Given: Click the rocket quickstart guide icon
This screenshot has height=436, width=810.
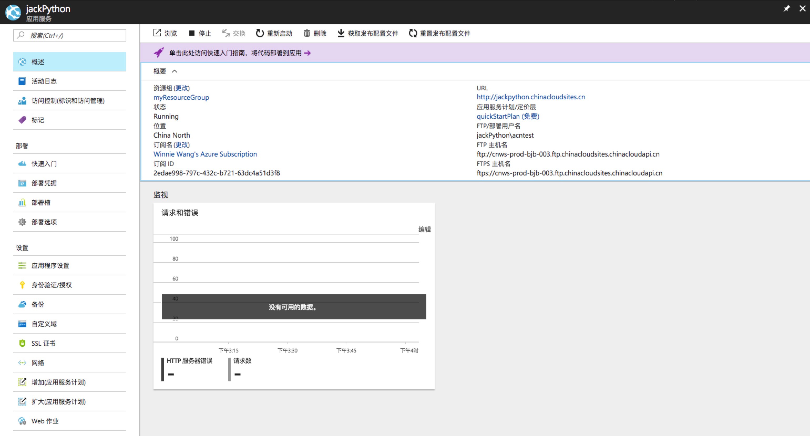Looking at the screenshot, I should [159, 53].
